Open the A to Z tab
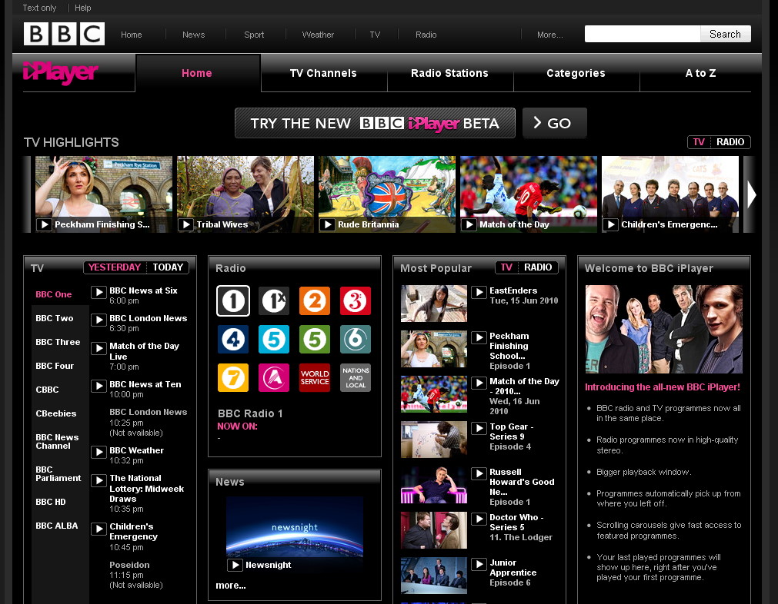Image resolution: width=778 pixels, height=604 pixels. 700,73
